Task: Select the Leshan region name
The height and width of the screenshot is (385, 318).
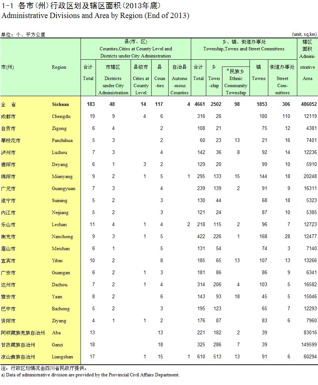Action: 59,225
